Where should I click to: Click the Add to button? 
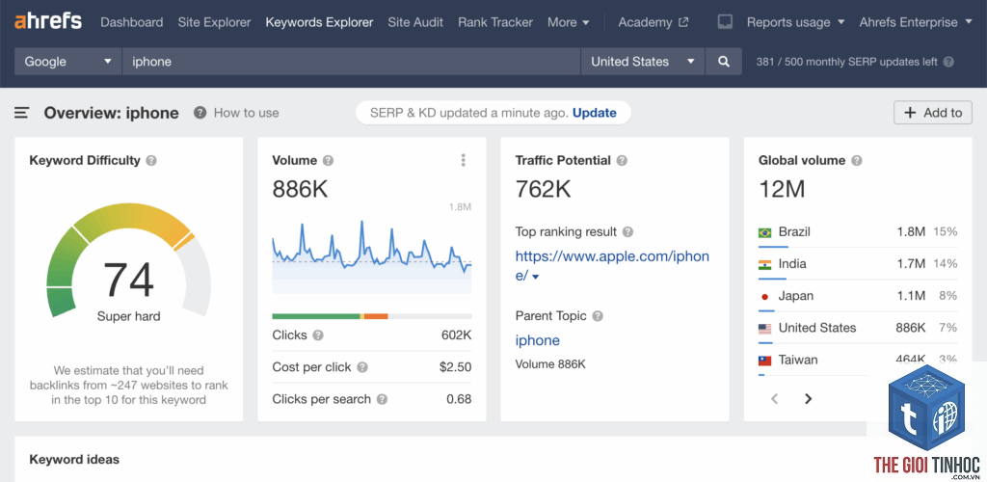coord(933,113)
